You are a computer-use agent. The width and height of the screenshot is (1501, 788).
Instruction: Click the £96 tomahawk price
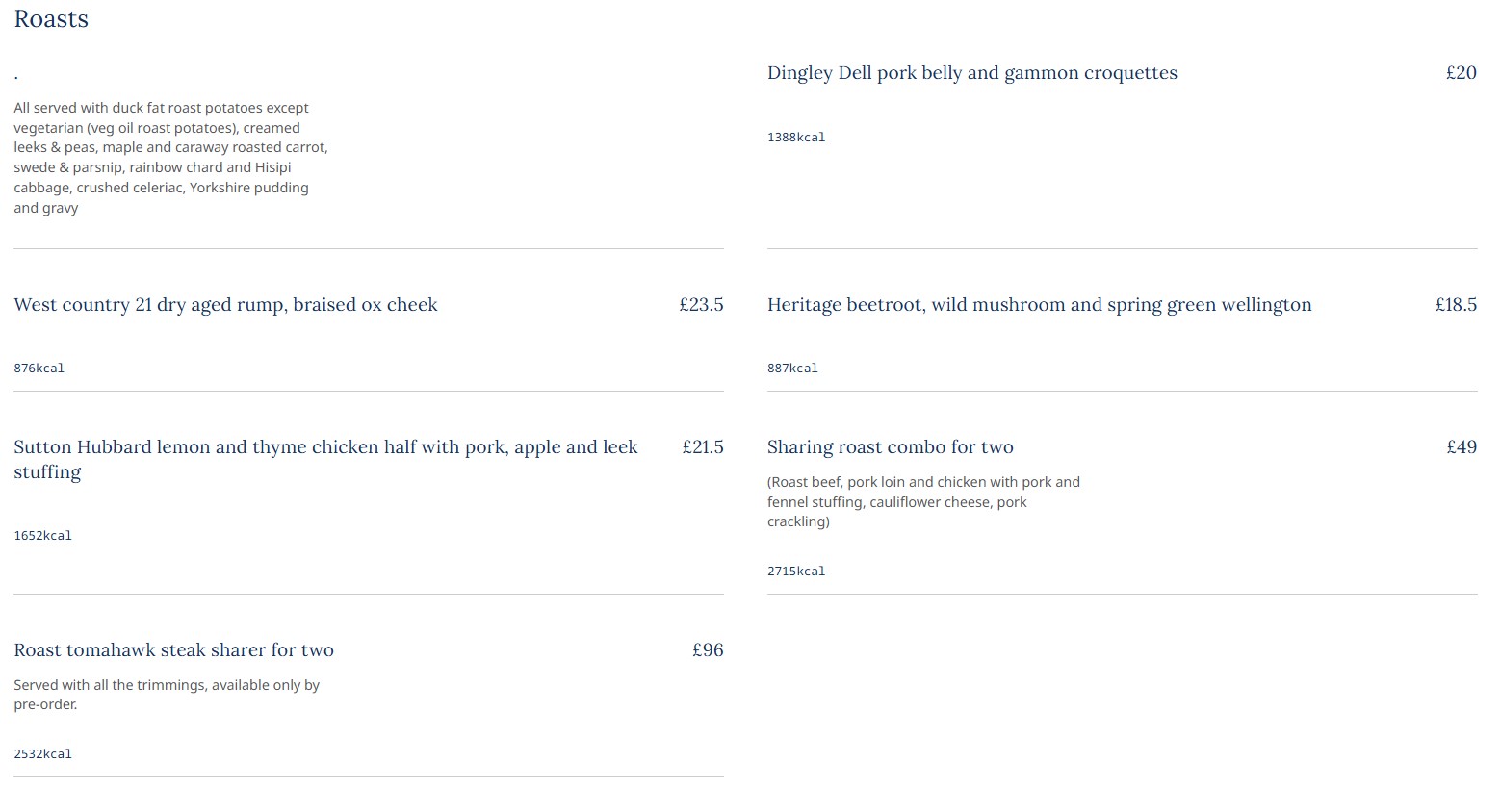[x=708, y=650]
